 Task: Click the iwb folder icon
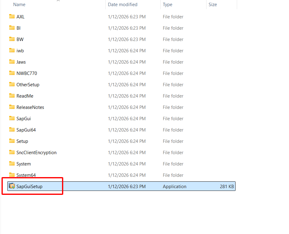[x=12, y=50]
